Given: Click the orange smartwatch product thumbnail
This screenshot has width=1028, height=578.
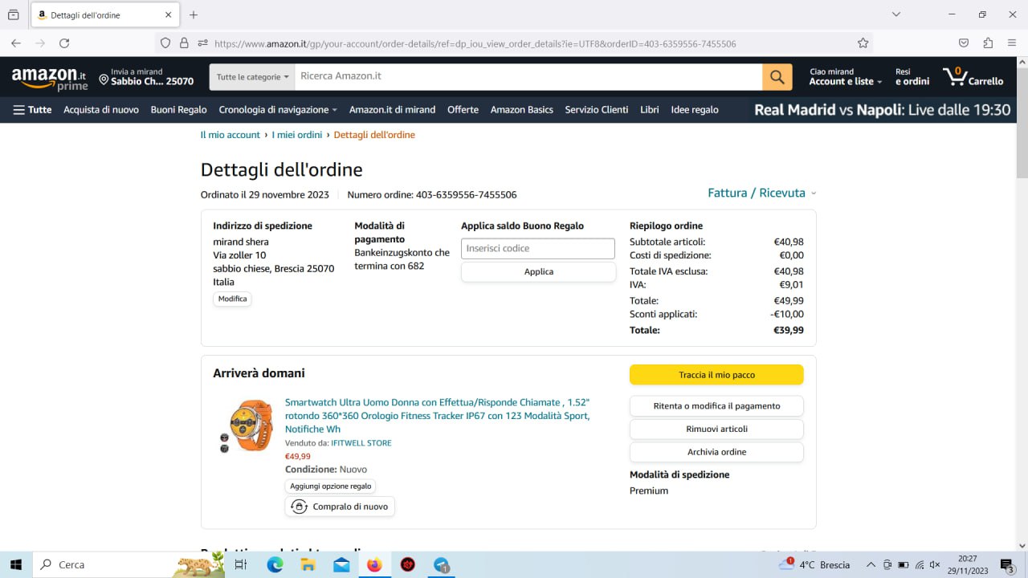Looking at the screenshot, I should point(249,425).
